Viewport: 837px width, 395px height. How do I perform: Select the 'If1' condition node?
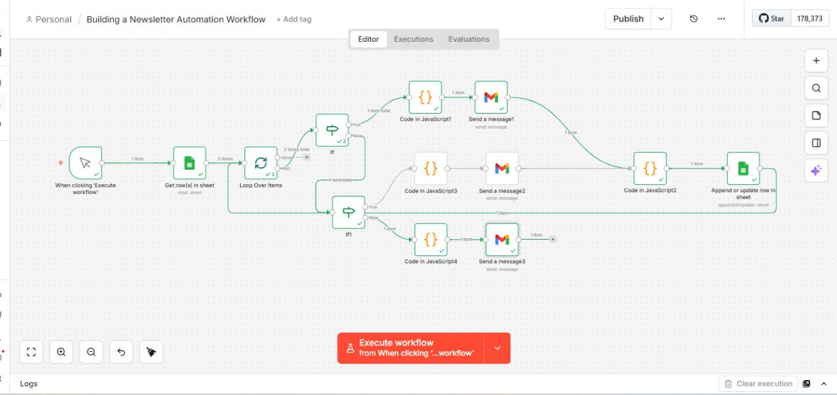point(349,212)
